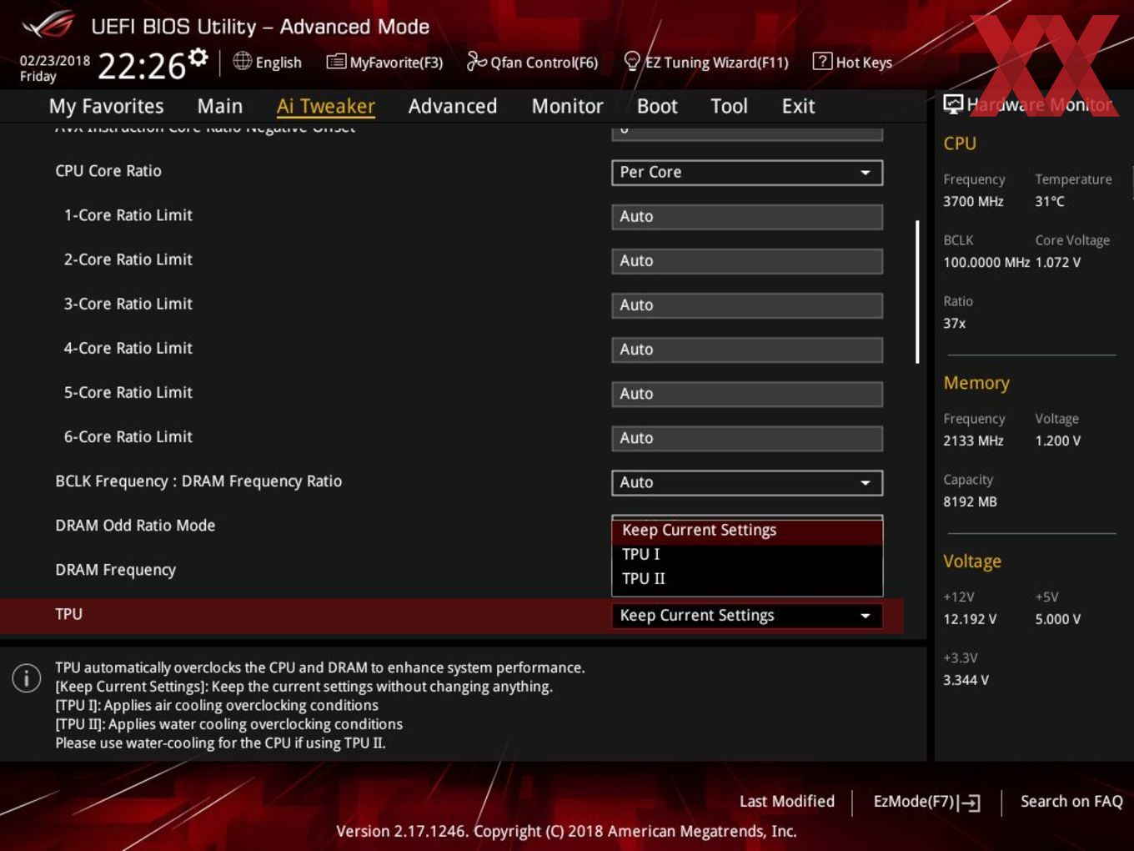
Task: Open the Tool tab
Action: 729,106
